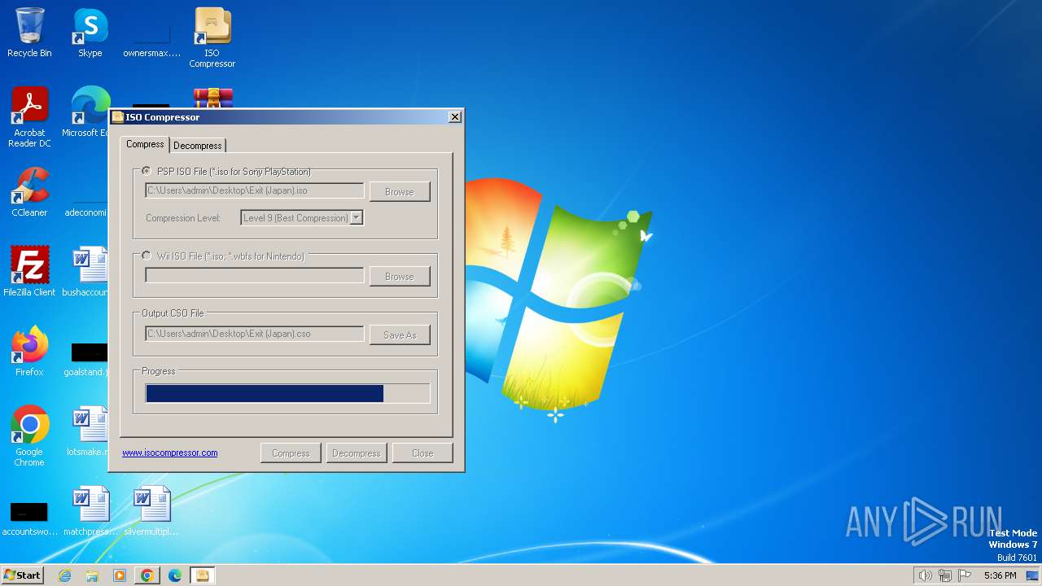1042x586 pixels.
Task: Open the ownersmax desktop file icon
Action: [x=151, y=41]
